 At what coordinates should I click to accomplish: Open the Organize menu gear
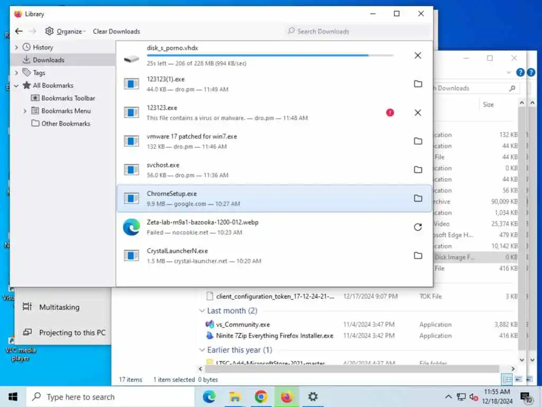pos(49,31)
